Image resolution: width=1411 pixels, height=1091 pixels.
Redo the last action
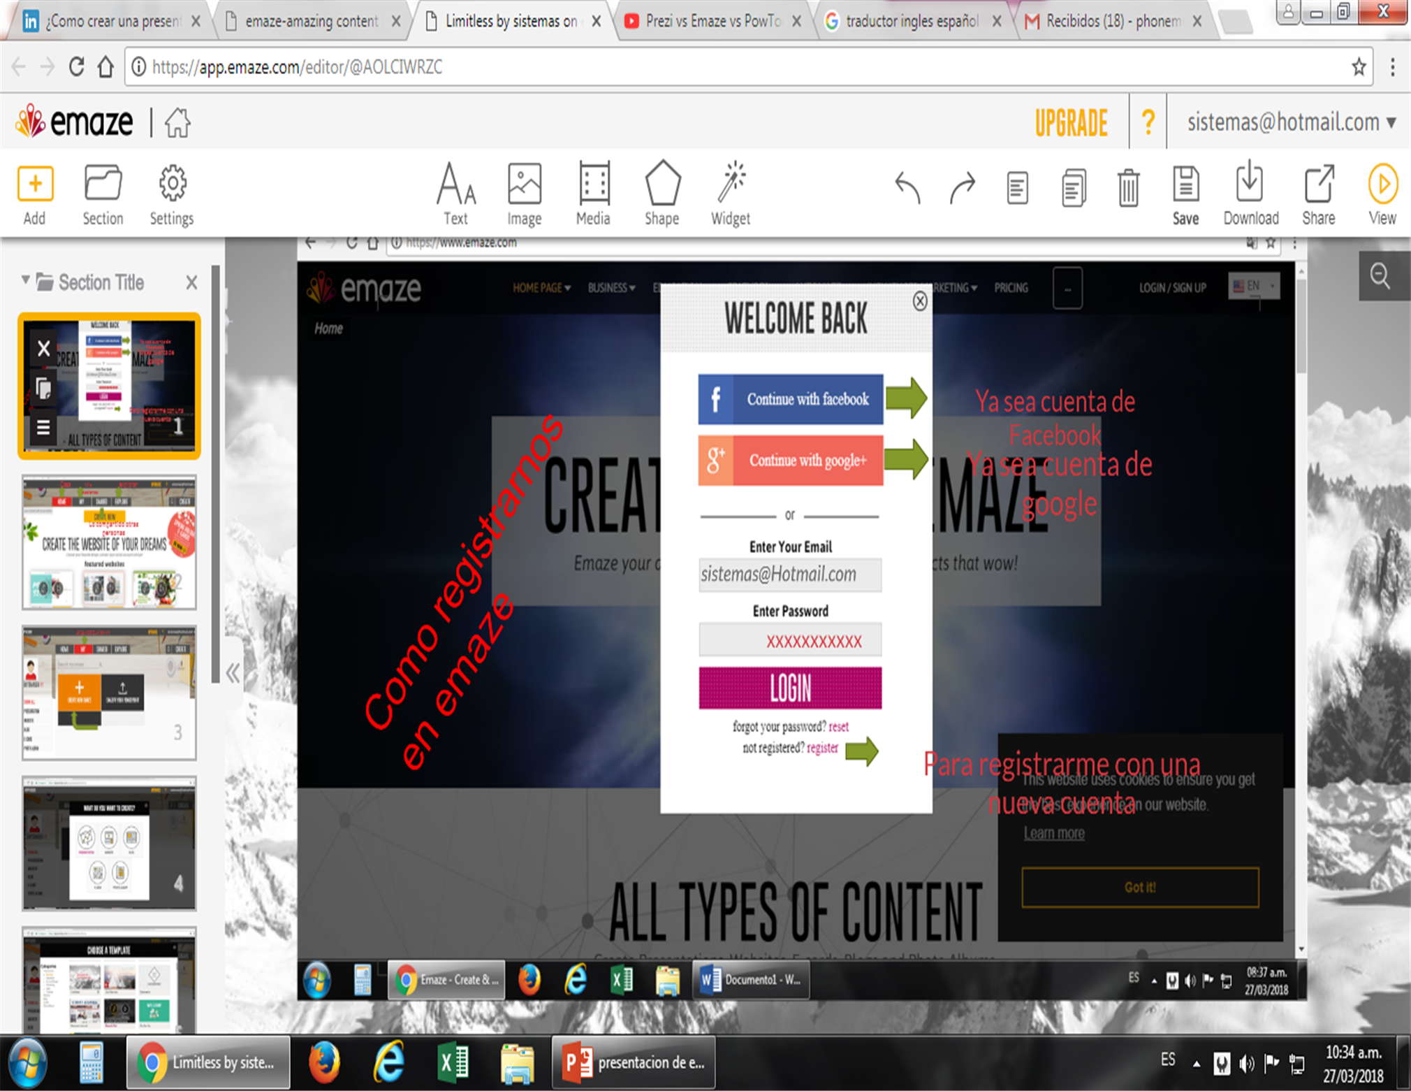pos(962,187)
